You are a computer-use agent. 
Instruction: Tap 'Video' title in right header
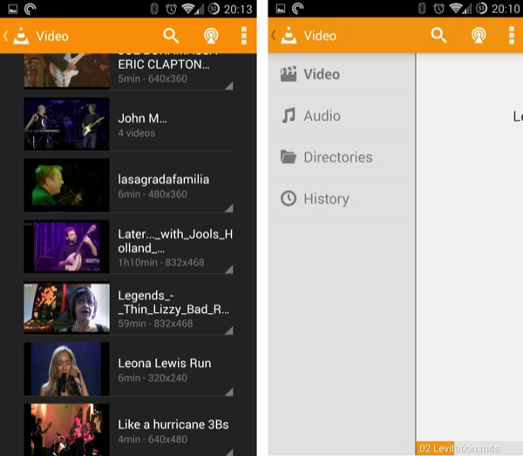[320, 36]
